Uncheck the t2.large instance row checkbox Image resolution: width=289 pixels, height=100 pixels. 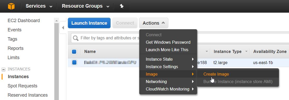point(74,62)
